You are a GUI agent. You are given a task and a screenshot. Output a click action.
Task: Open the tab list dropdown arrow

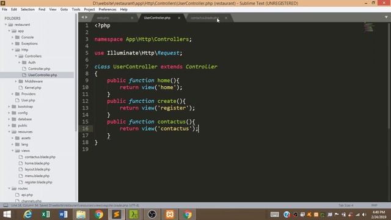386,17
